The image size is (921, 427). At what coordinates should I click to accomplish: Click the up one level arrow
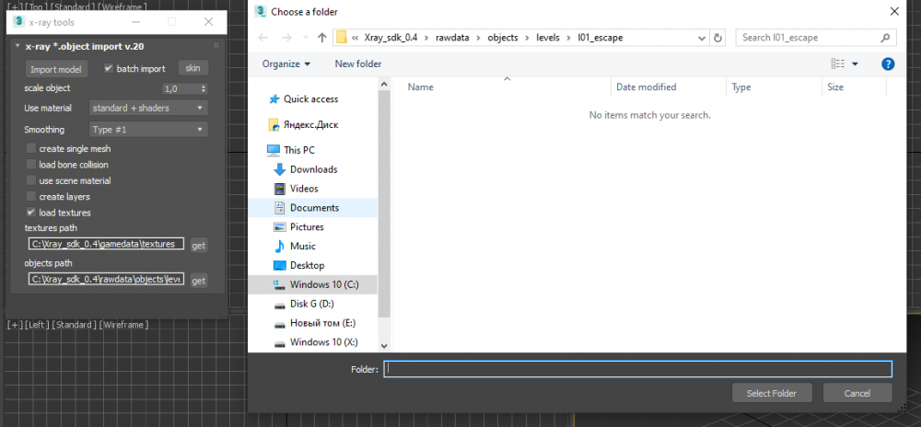click(321, 38)
